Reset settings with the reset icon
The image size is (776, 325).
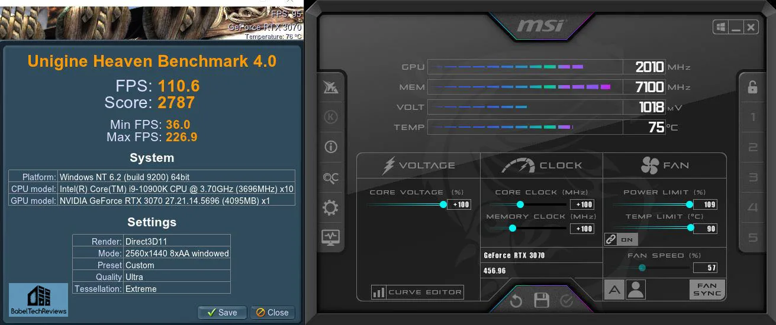(516, 301)
